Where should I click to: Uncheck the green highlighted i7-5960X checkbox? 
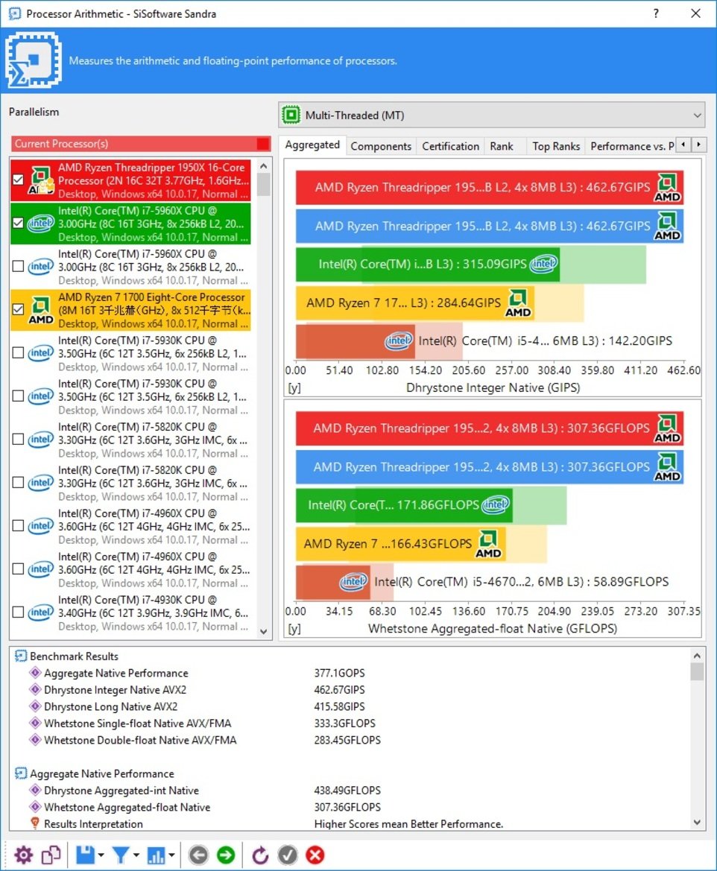[x=18, y=223]
